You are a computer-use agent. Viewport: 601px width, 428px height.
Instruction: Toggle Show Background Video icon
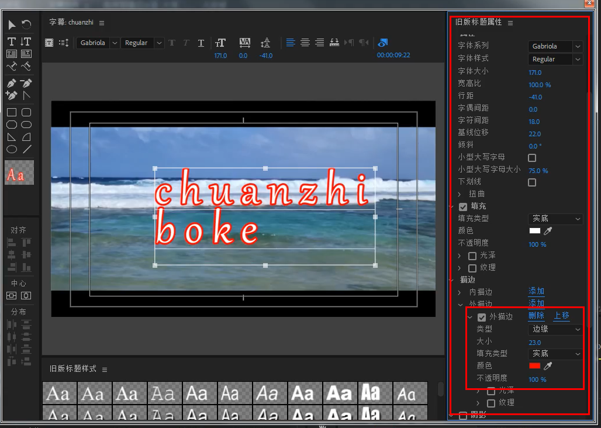(382, 43)
